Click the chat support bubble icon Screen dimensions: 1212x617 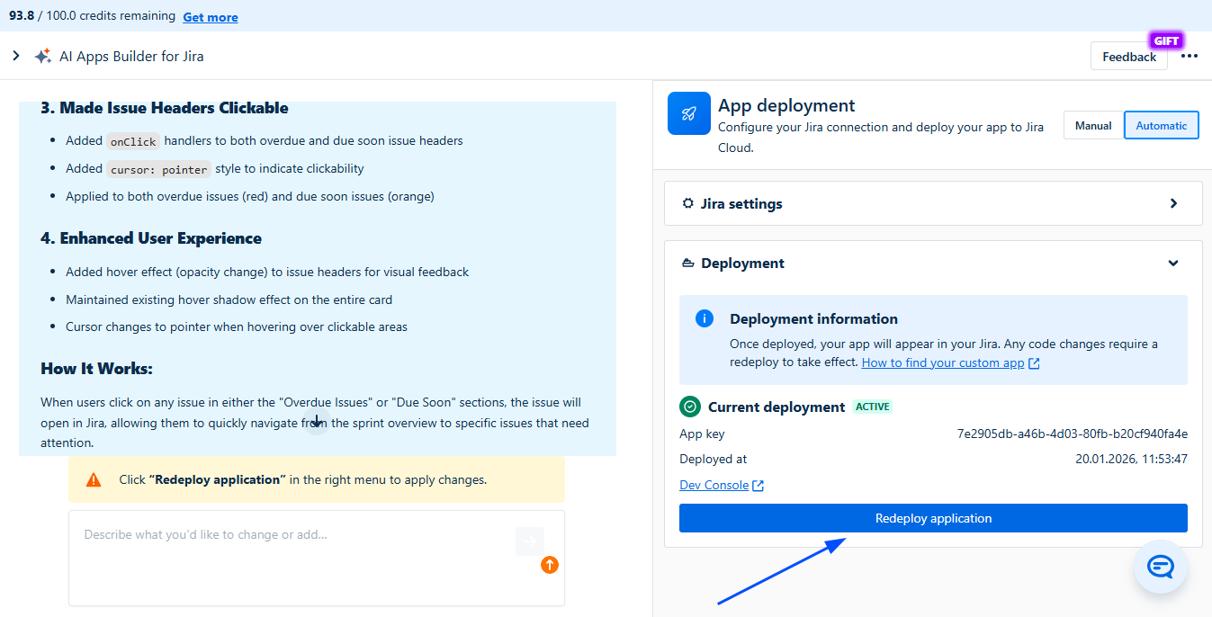tap(1160, 567)
